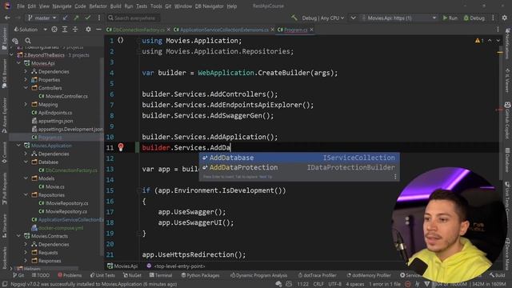Open run toolbar more-actions kebab next to Debug
512x288 pixels.
493,18
